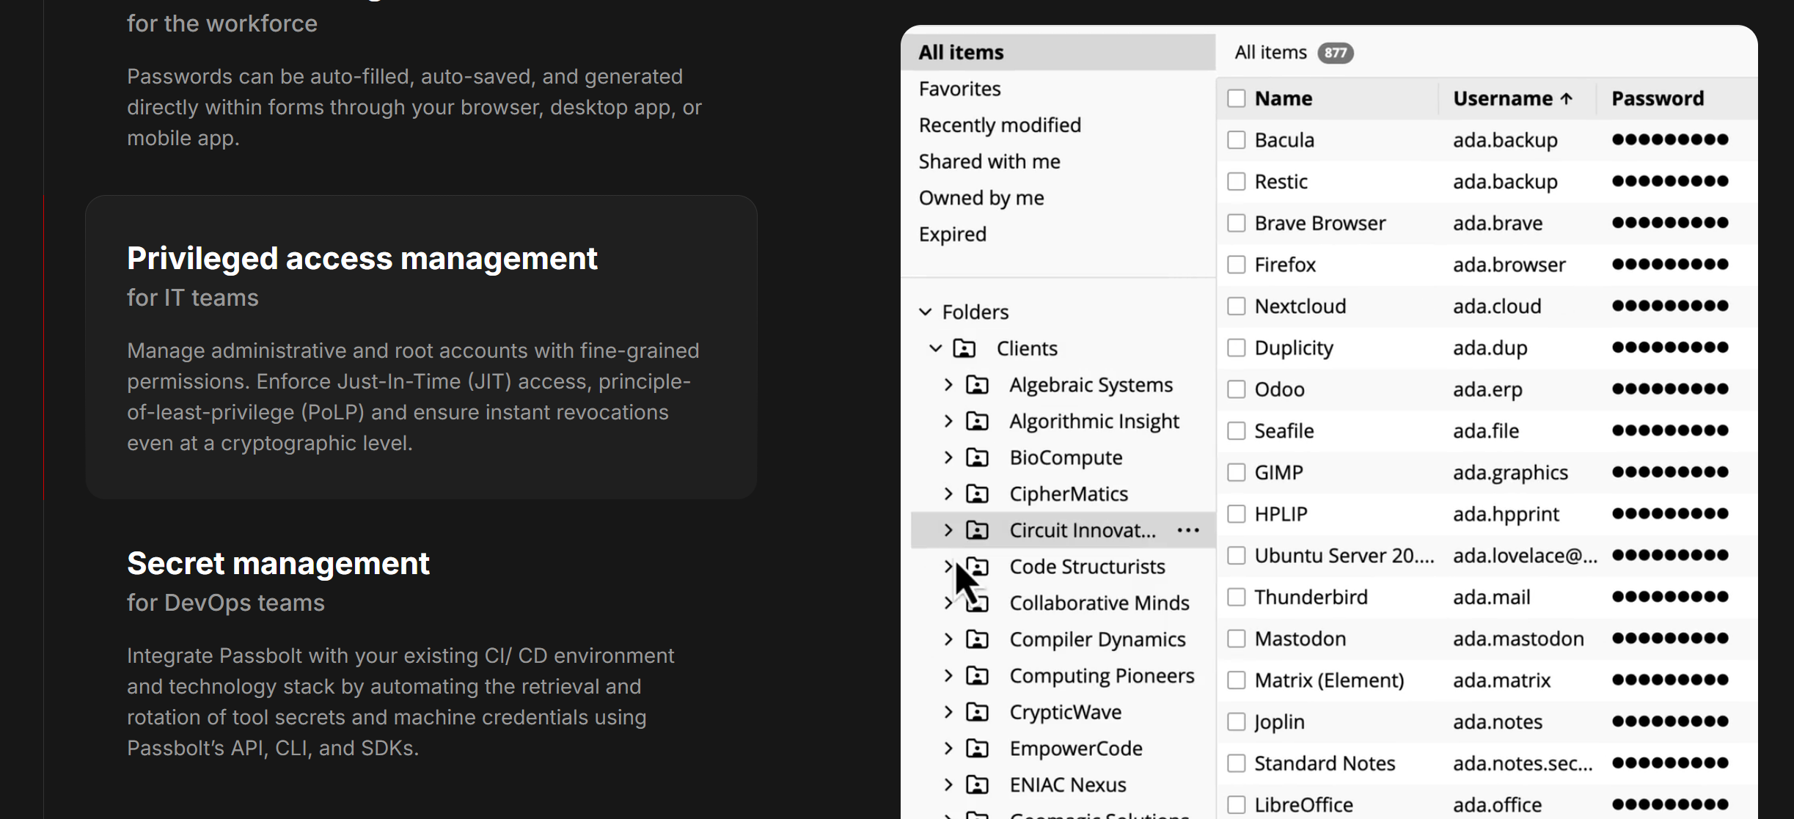Click the BioCompute folder icon
The image size is (1794, 819).
click(x=977, y=458)
